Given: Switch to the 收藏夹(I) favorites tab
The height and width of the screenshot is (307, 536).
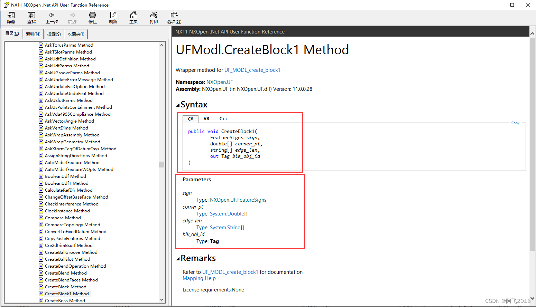Looking at the screenshot, I should point(76,34).
